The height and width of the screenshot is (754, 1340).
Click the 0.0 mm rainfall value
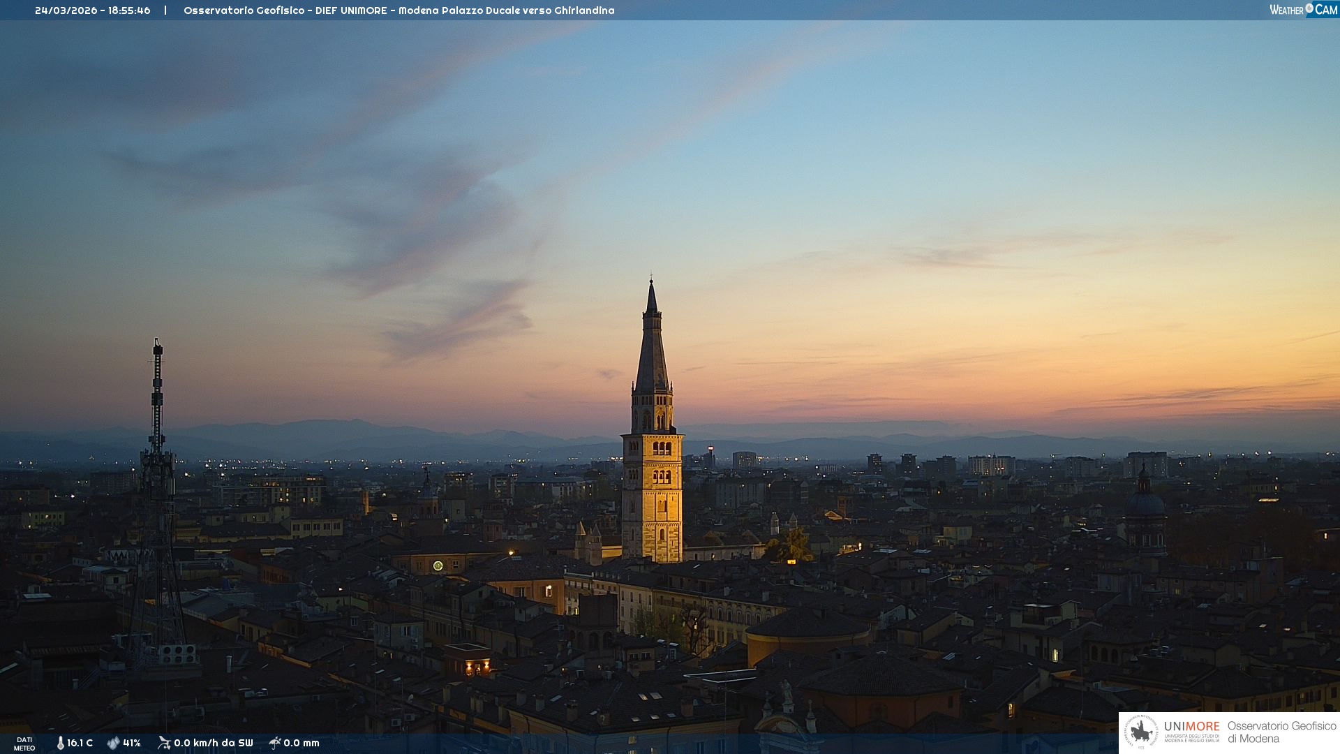pos(301,743)
